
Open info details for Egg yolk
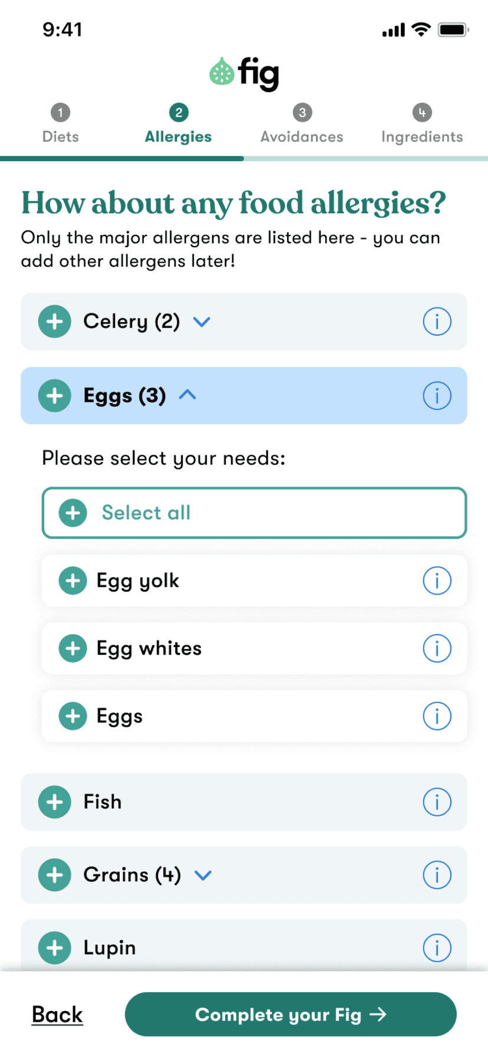437,580
